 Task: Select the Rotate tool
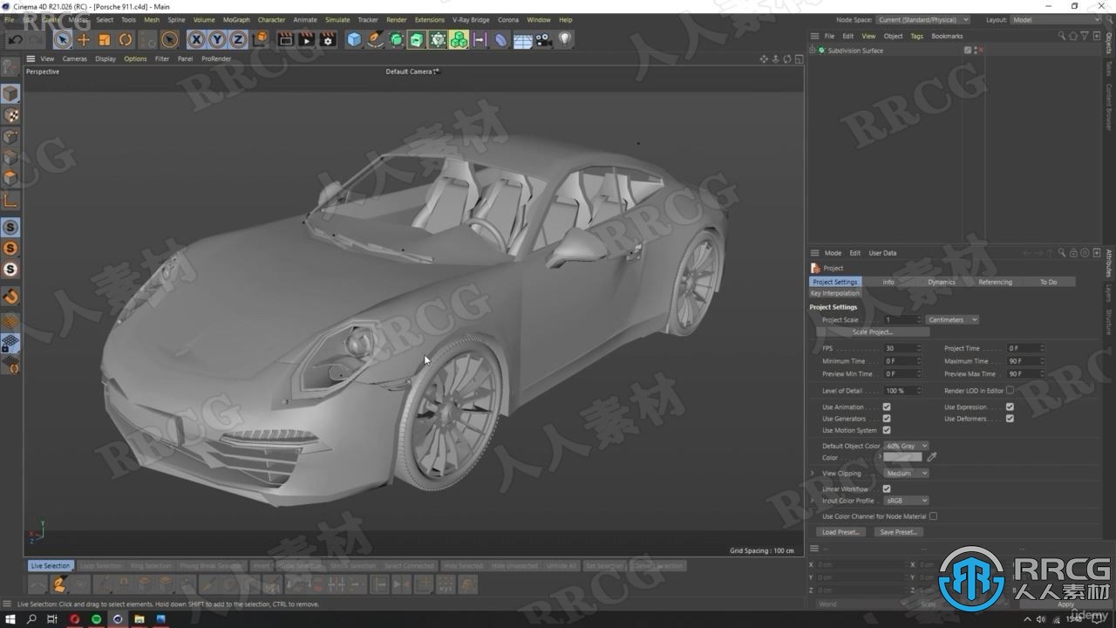click(x=126, y=39)
